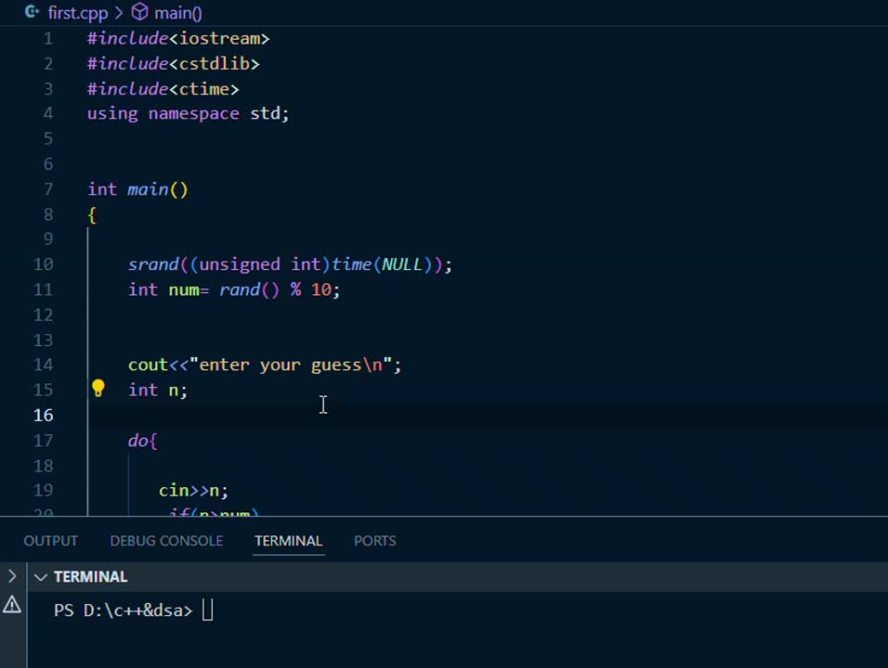Click the lightbulb code action icon

click(x=98, y=388)
